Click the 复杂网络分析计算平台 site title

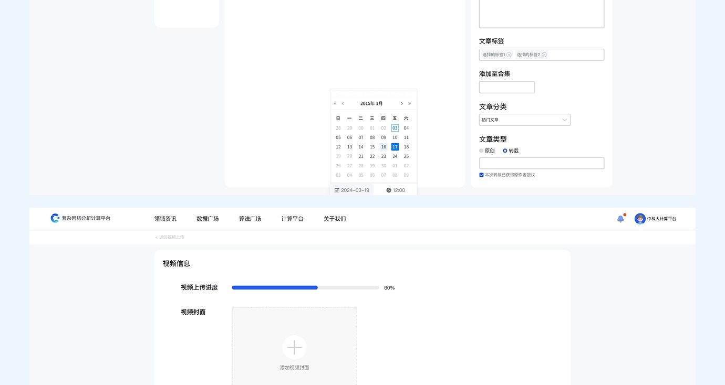(x=86, y=218)
